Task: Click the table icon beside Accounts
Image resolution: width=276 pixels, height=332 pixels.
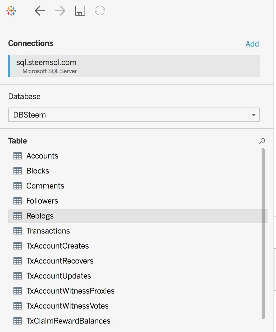Action: coord(18,156)
